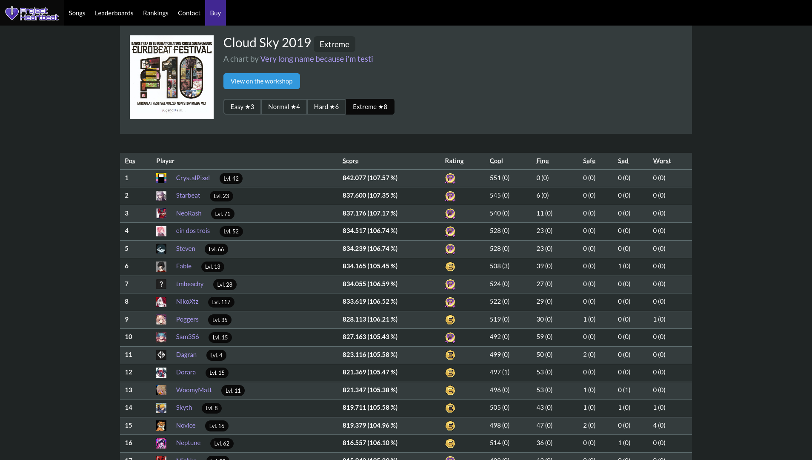Image resolution: width=812 pixels, height=460 pixels.
Task: Click the Safe column header
Action: tap(589, 161)
